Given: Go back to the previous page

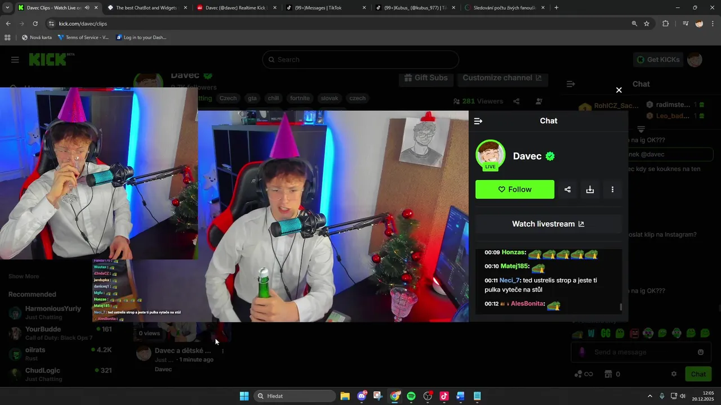Looking at the screenshot, I should pos(8,24).
